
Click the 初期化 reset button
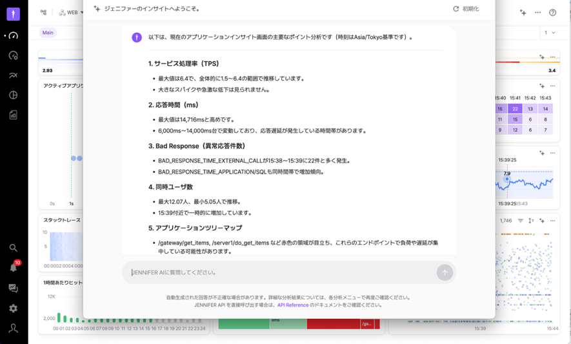466,9
